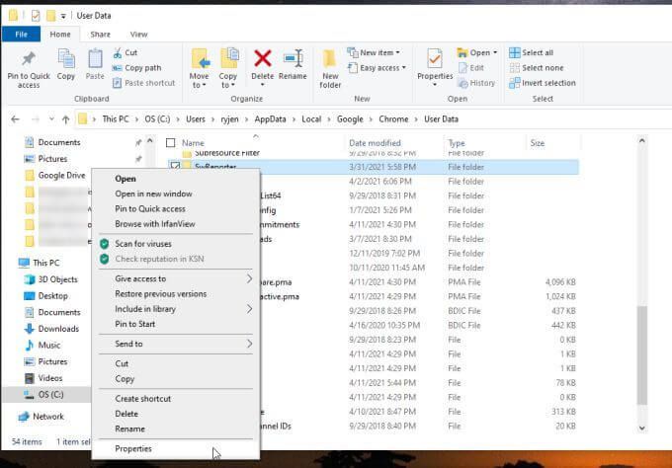Click Edit in the Open group

pos(471,68)
